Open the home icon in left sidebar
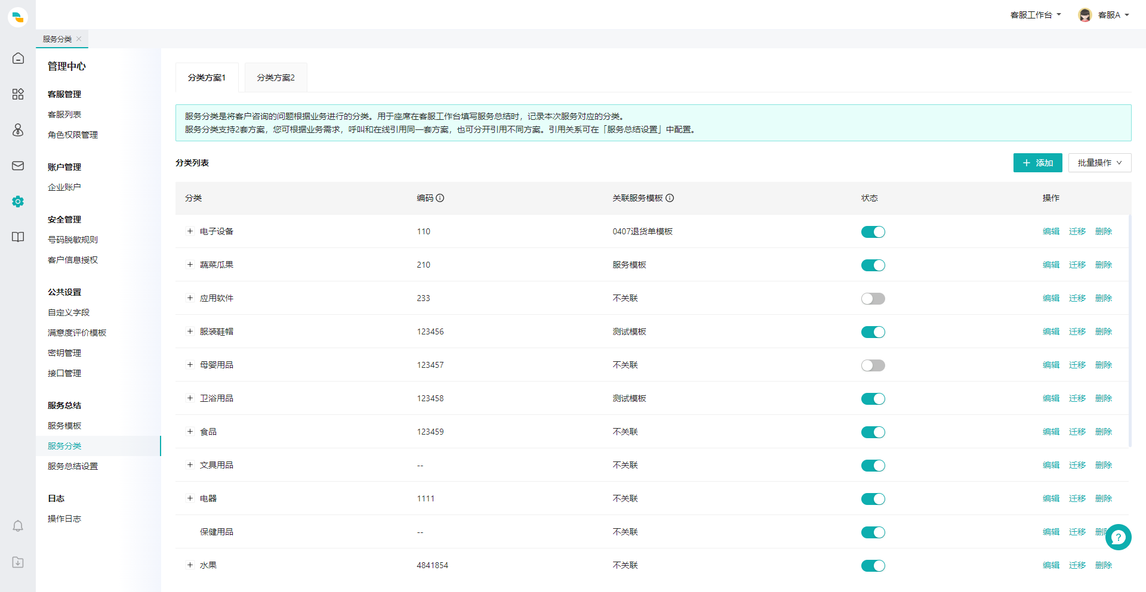The image size is (1146, 592). click(18, 58)
